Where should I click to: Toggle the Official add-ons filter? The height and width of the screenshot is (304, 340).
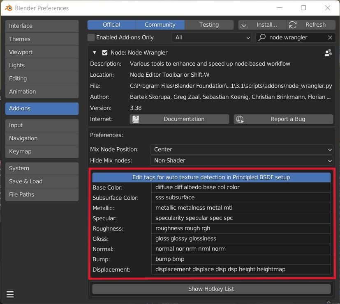tap(111, 25)
